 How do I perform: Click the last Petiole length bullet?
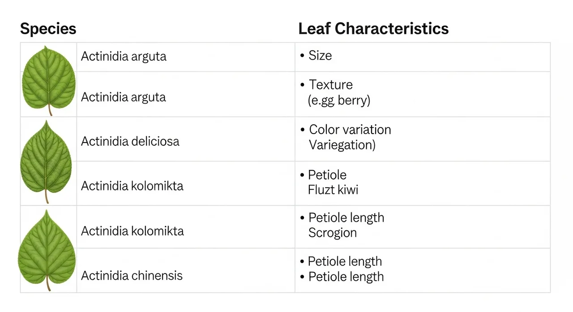click(346, 277)
